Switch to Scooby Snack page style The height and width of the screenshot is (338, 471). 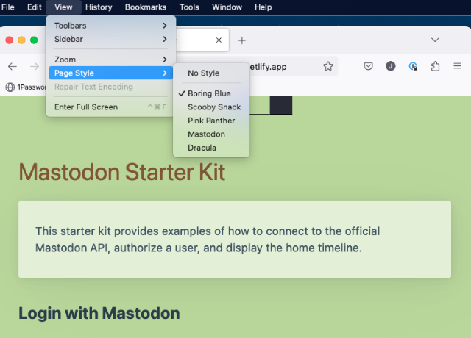click(211, 107)
